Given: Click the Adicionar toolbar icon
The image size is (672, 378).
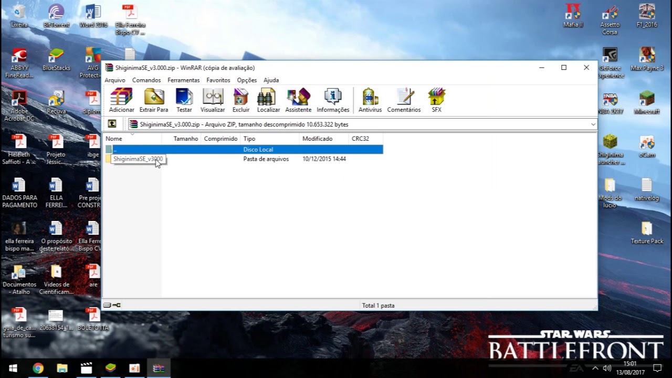Looking at the screenshot, I should pyautogui.click(x=121, y=100).
